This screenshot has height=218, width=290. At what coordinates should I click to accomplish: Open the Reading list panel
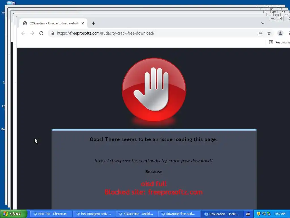tap(279, 42)
